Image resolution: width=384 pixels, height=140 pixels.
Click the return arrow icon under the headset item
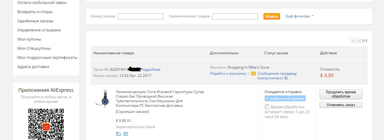coord(126,134)
